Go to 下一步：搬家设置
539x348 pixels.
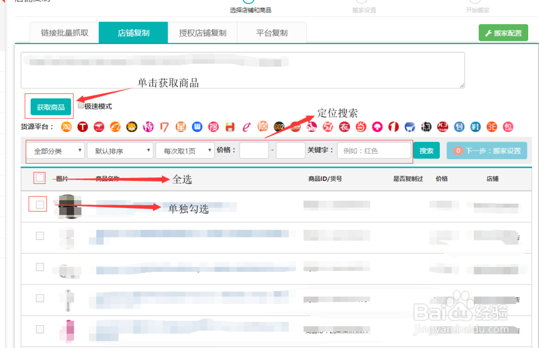487,151
